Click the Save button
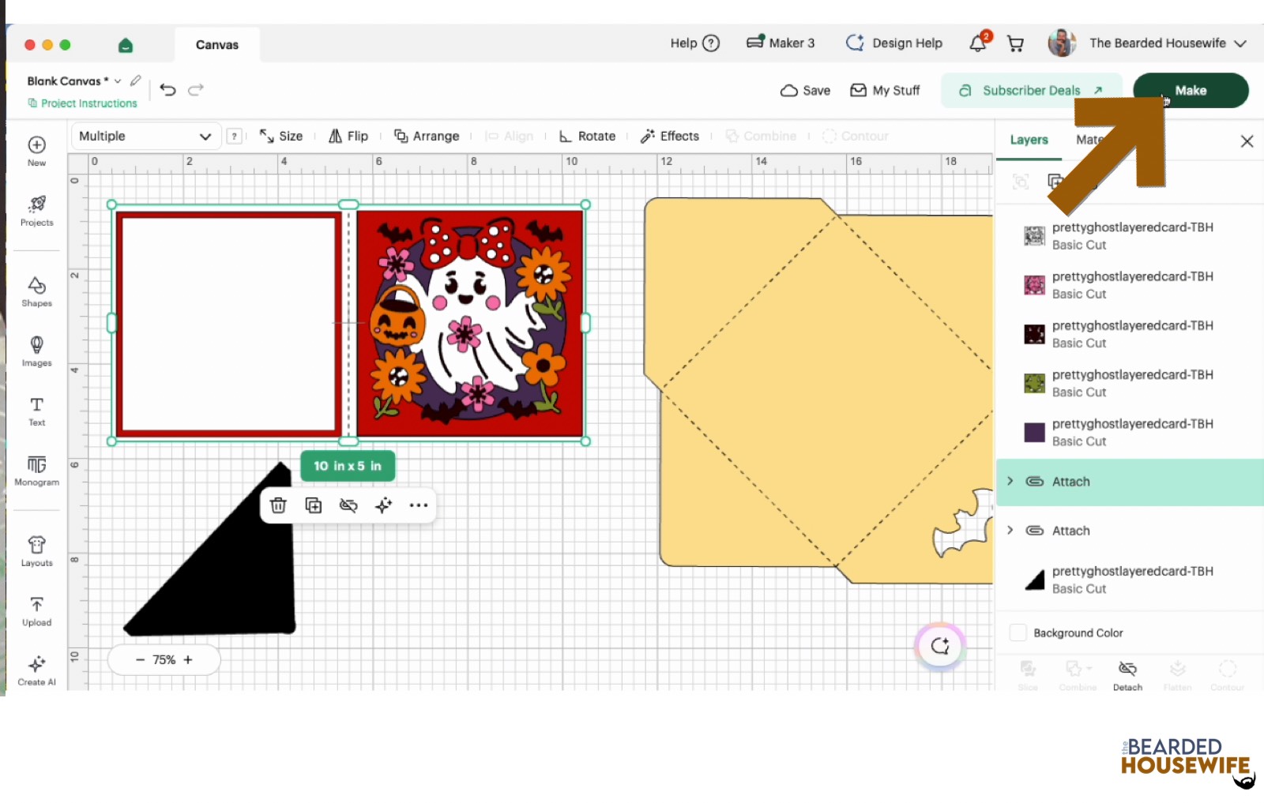This screenshot has height=803, width=1264. pos(805,90)
